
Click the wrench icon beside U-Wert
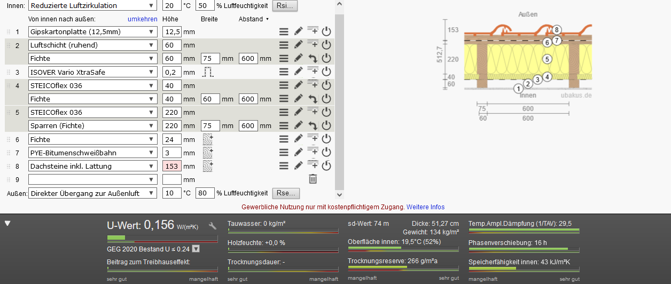(x=212, y=226)
